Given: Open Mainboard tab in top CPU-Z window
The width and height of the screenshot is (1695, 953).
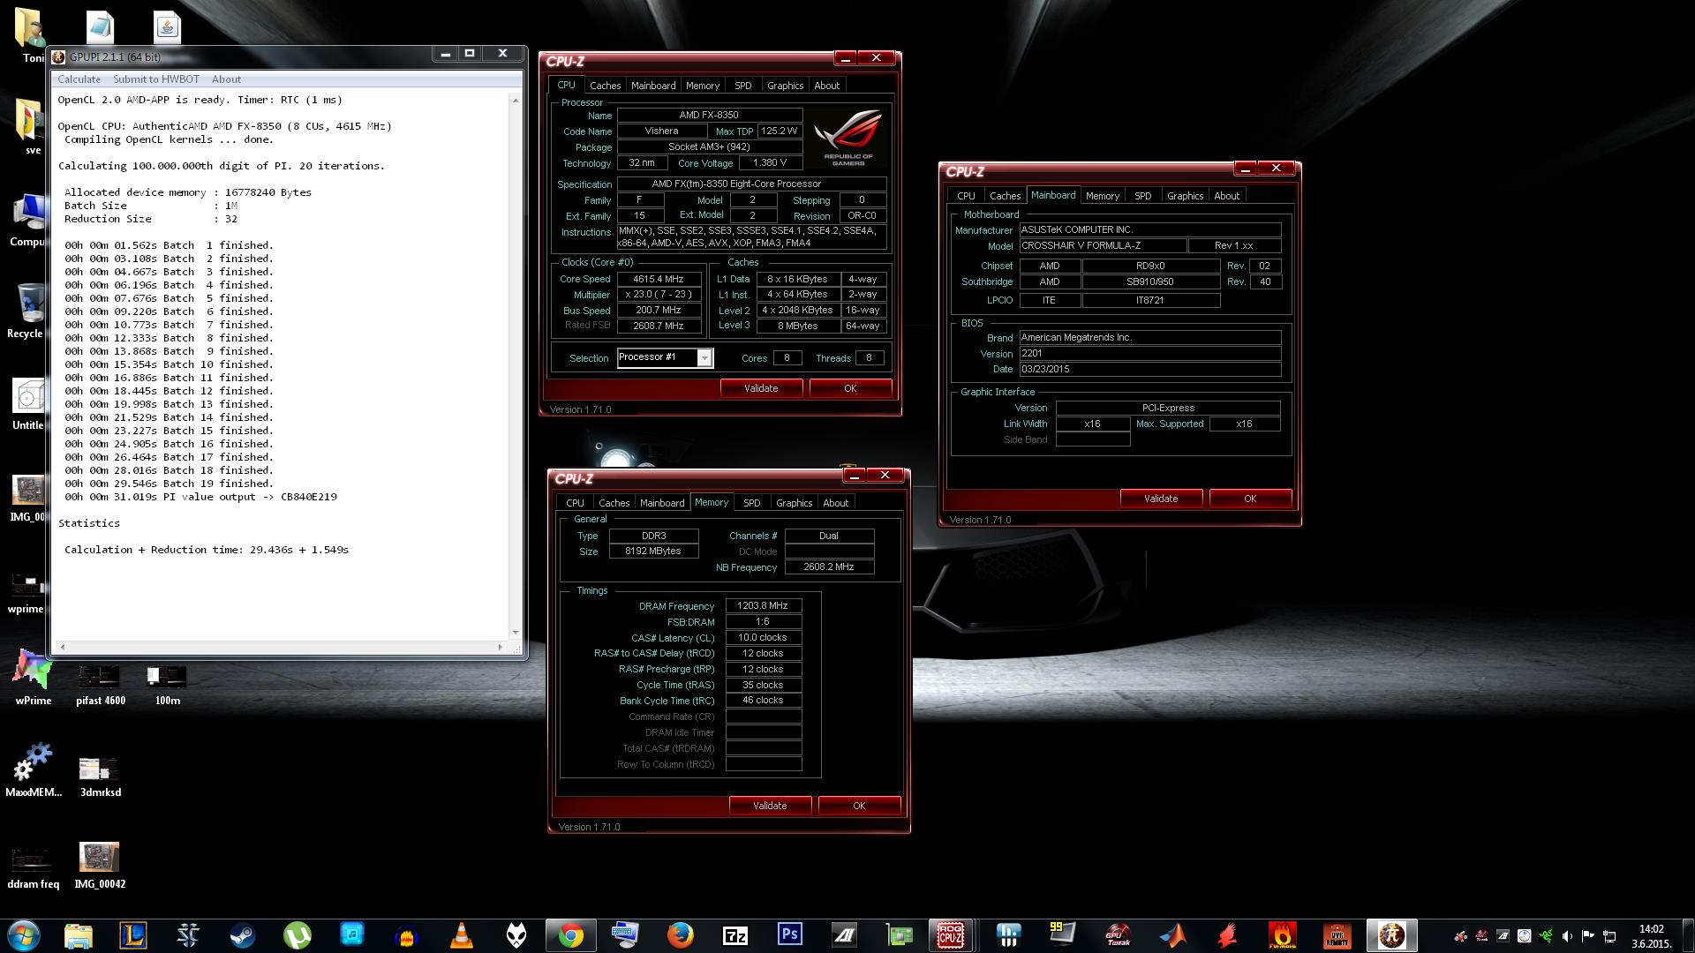Looking at the screenshot, I should click(x=653, y=86).
